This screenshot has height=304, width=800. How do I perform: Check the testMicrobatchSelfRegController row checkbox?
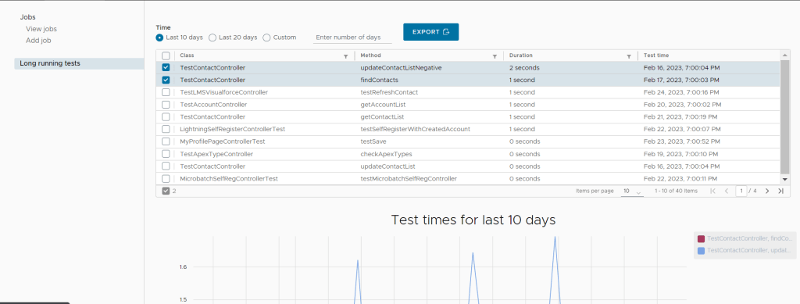166,178
